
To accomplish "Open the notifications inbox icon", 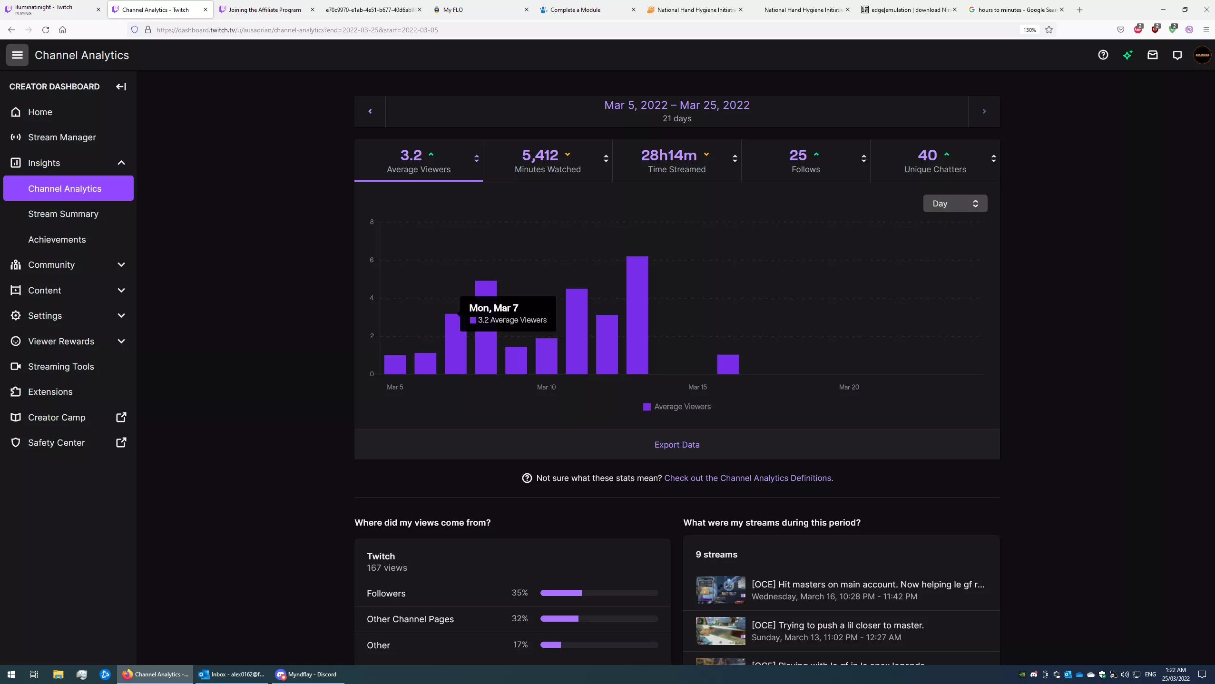I will [x=1152, y=55].
